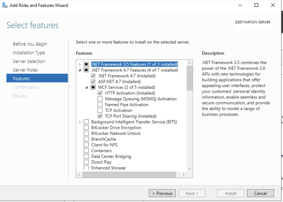Image resolution: width=283 pixels, height=202 pixels.
Task: Enable Containers feature checkbox
Action: tap(86, 151)
